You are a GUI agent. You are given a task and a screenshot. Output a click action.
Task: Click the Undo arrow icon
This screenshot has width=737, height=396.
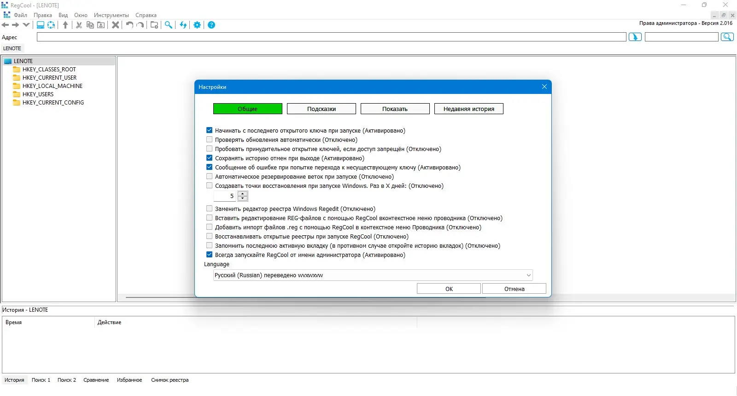point(130,25)
